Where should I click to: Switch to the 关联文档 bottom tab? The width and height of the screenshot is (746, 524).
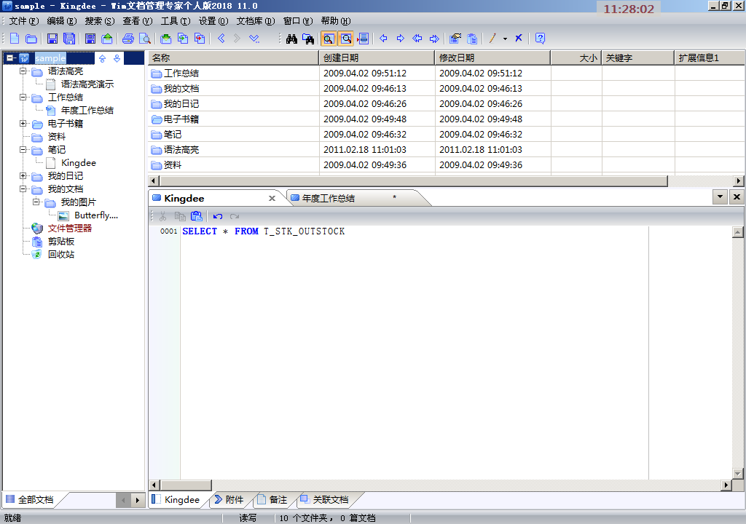(325, 500)
